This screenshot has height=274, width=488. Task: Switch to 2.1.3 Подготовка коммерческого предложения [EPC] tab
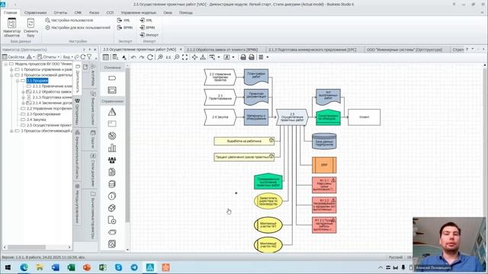[x=312, y=49]
